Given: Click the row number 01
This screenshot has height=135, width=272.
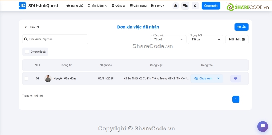Looking at the screenshot, I should [x=38, y=79].
